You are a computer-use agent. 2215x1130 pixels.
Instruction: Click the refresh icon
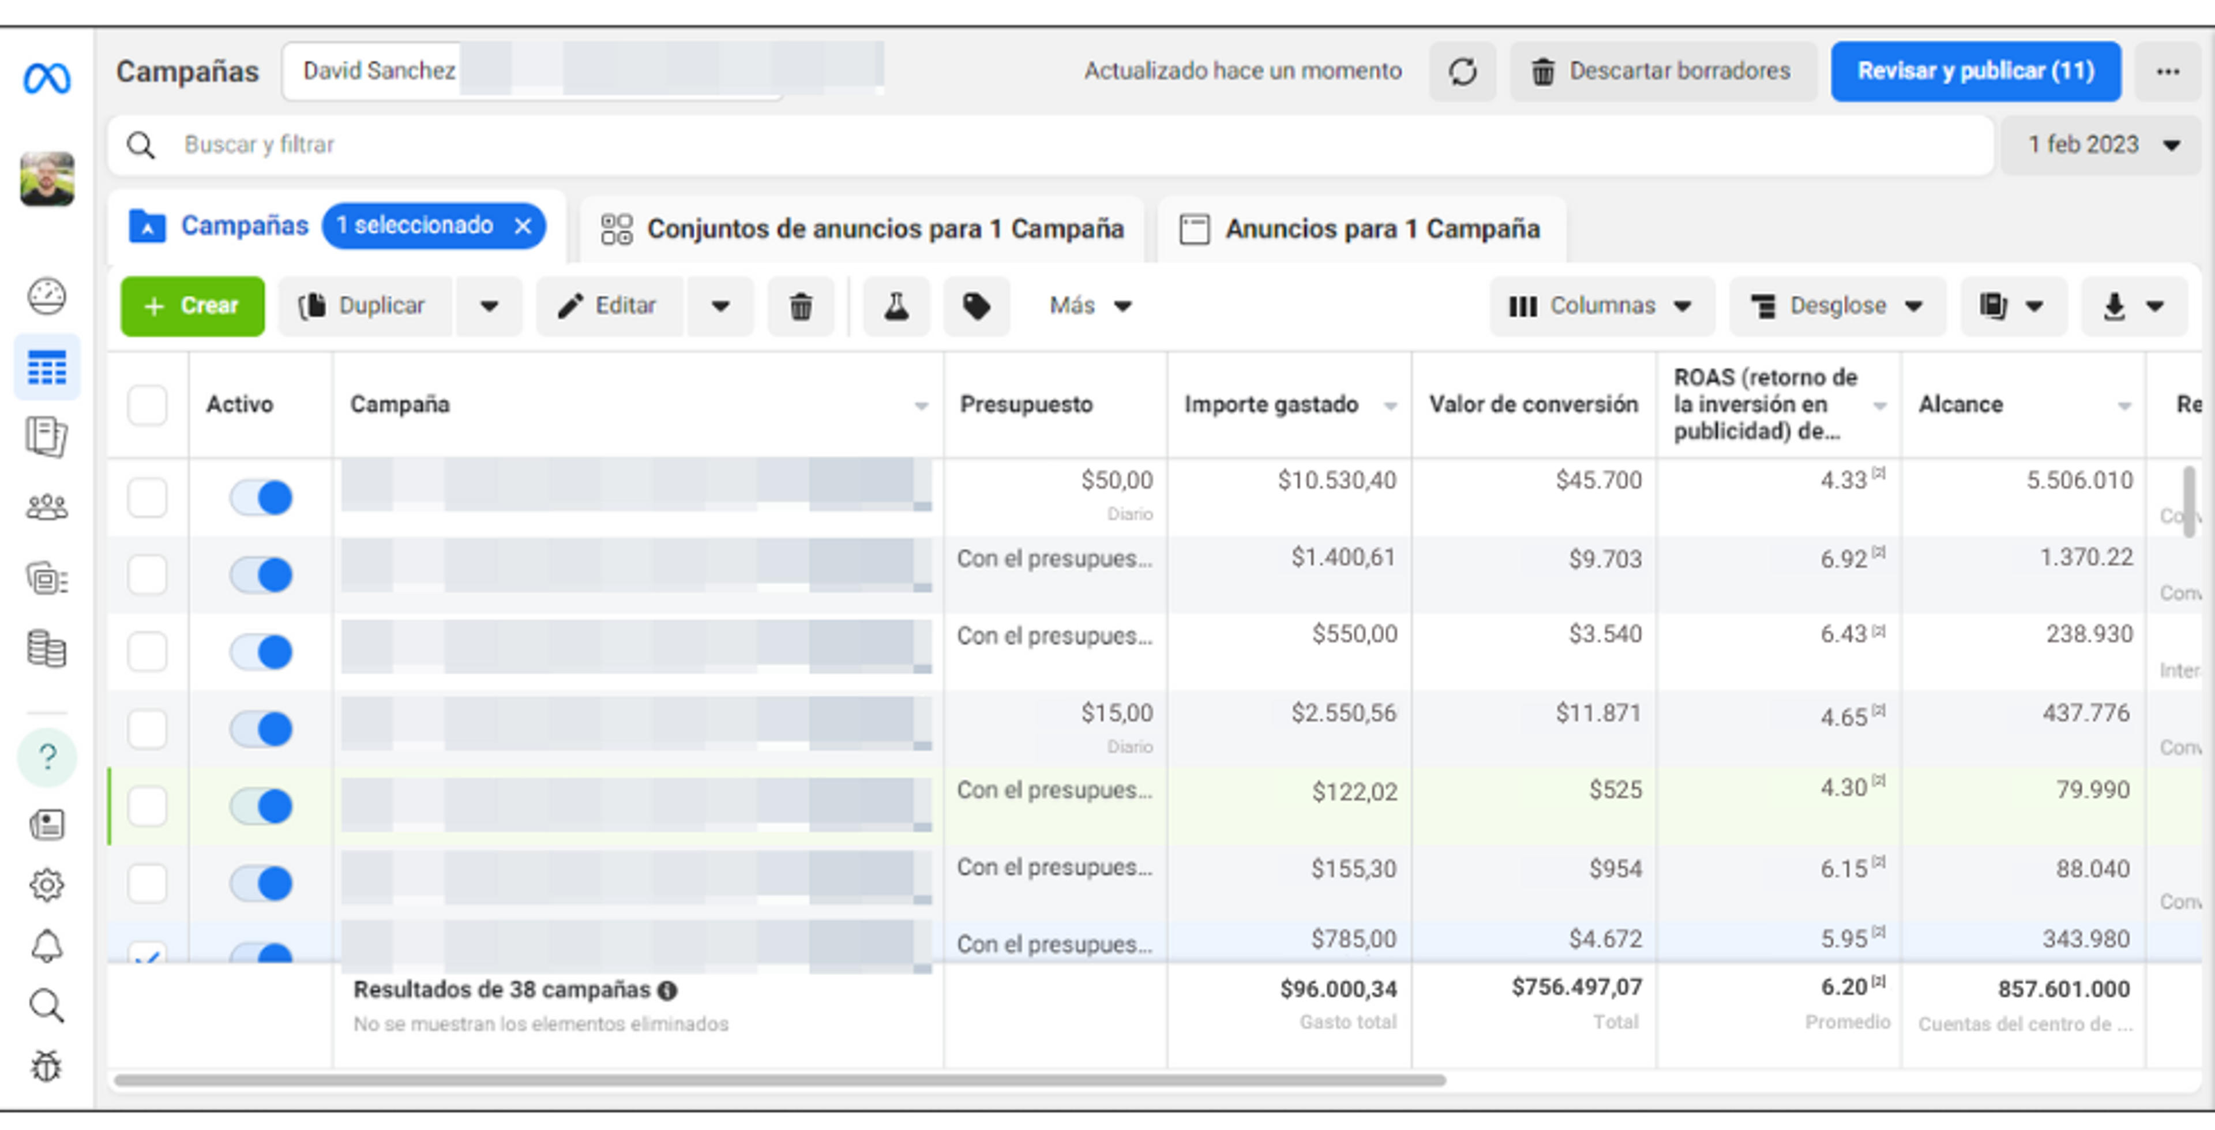[x=1463, y=72]
